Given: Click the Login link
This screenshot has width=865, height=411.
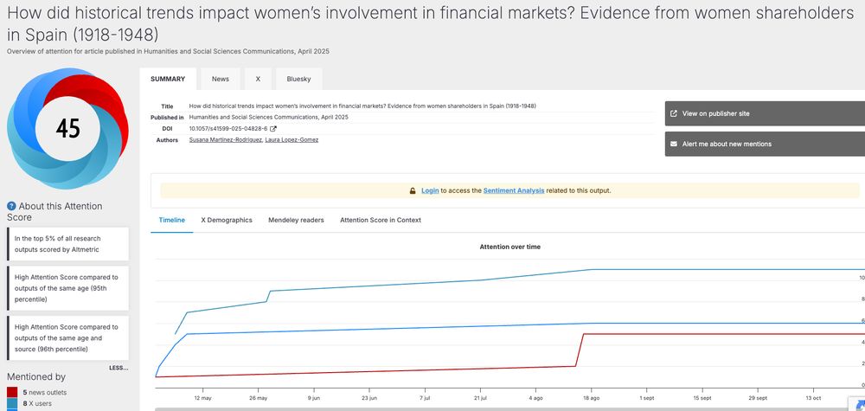Looking at the screenshot, I should 430,190.
